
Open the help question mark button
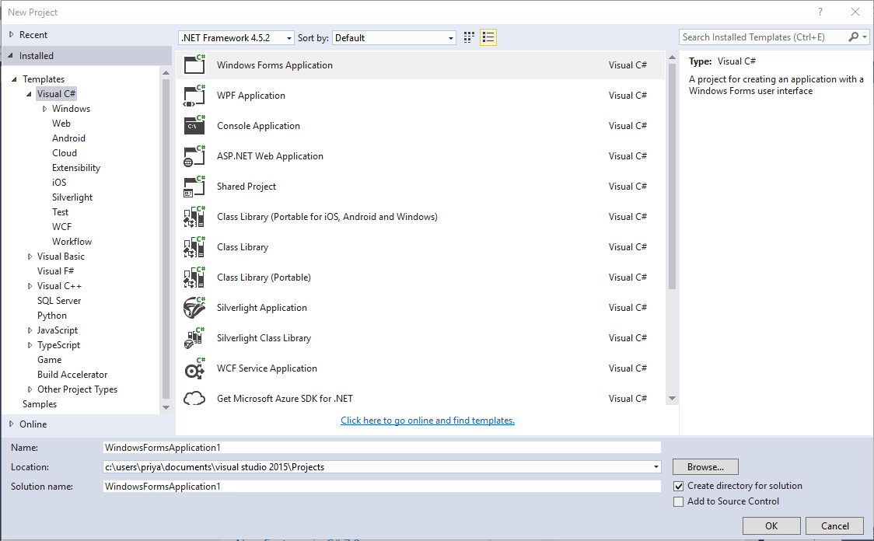pos(820,12)
